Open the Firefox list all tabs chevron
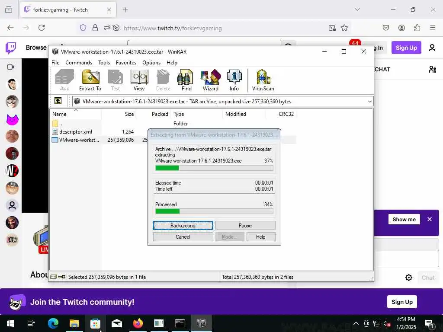 click(357, 10)
